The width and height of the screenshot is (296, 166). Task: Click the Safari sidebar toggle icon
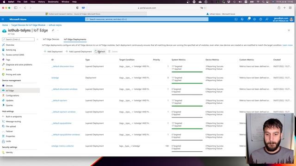16,8
